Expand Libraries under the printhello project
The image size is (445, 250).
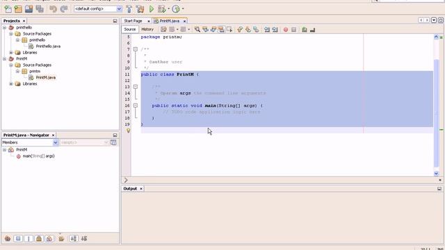pyautogui.click(x=11, y=53)
